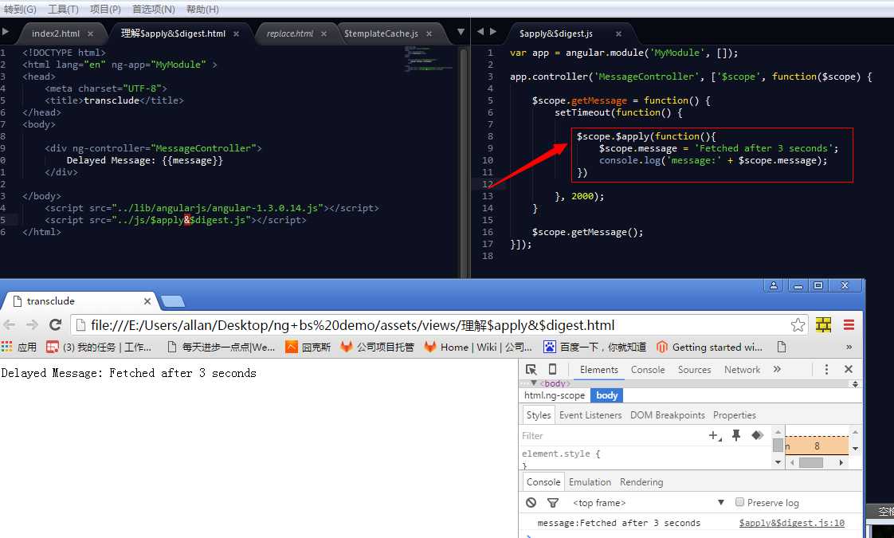Toggle element state with the pin icon
The image size is (894, 538).
pyautogui.click(x=736, y=436)
